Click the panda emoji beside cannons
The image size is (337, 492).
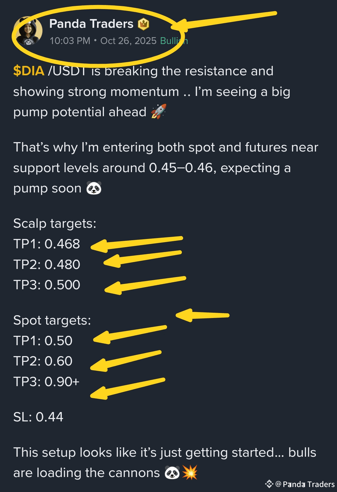pyautogui.click(x=172, y=472)
